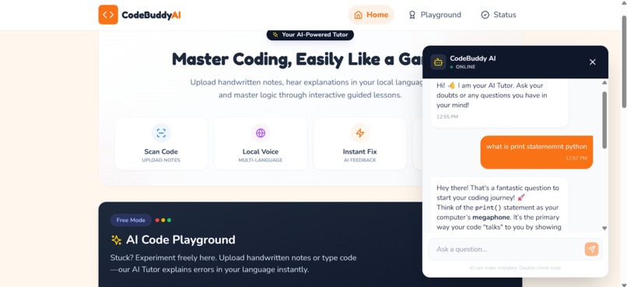Click the AI Code Playground heading
Image resolution: width=627 pixels, height=287 pixels.
point(180,240)
